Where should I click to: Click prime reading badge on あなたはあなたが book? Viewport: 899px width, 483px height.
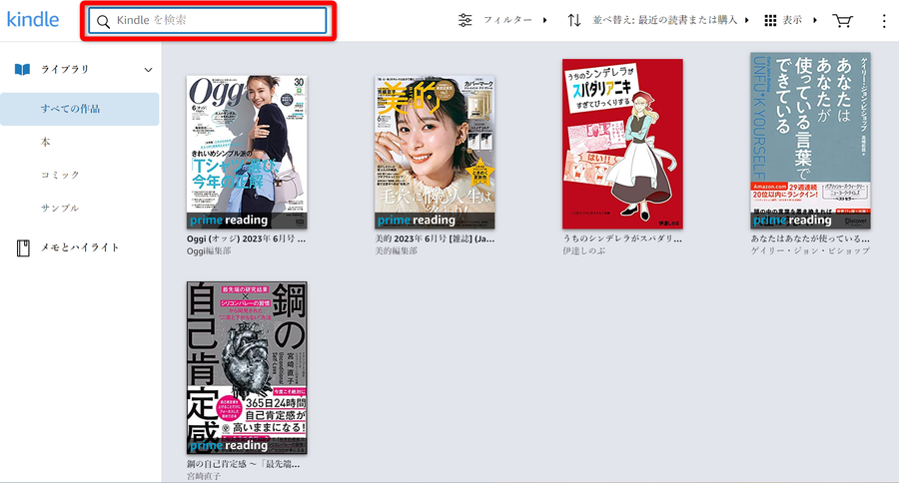click(x=811, y=220)
